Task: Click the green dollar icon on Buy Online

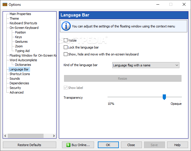Action: click(x=68, y=145)
